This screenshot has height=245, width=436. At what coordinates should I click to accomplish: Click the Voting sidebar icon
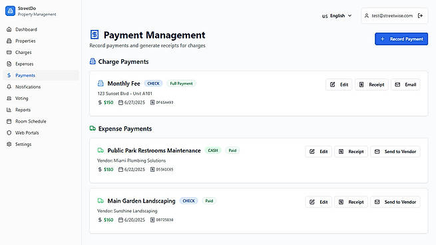(9, 99)
